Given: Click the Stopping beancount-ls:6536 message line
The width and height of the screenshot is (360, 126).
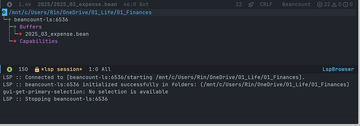Looking at the screenshot, I should click(55, 99).
